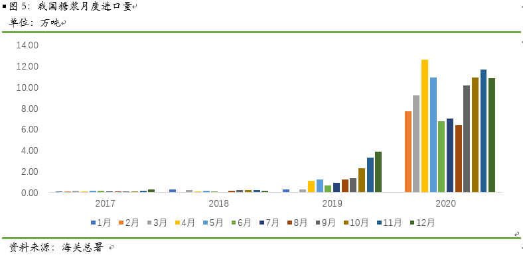This screenshot has width=523, height=255.
Task: Click the gray March 2020 bar
Action: (x=416, y=144)
